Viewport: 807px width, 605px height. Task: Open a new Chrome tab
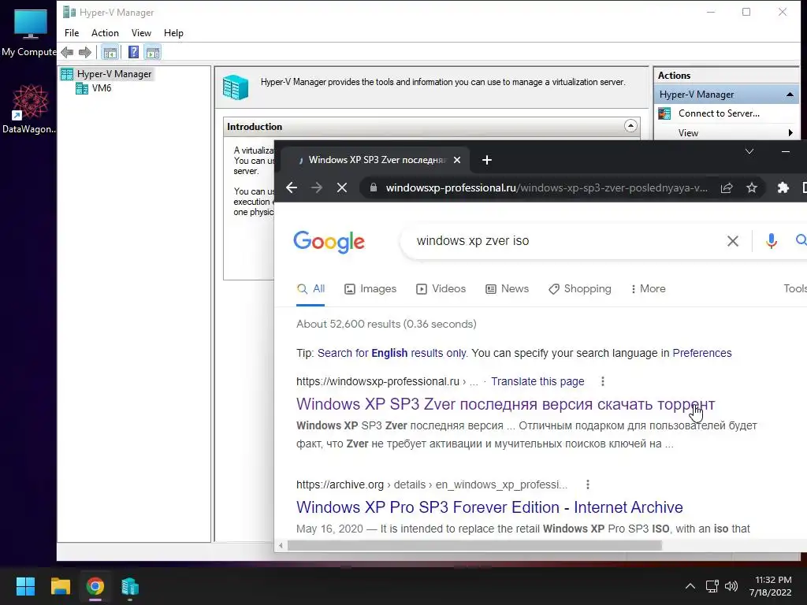pos(487,160)
